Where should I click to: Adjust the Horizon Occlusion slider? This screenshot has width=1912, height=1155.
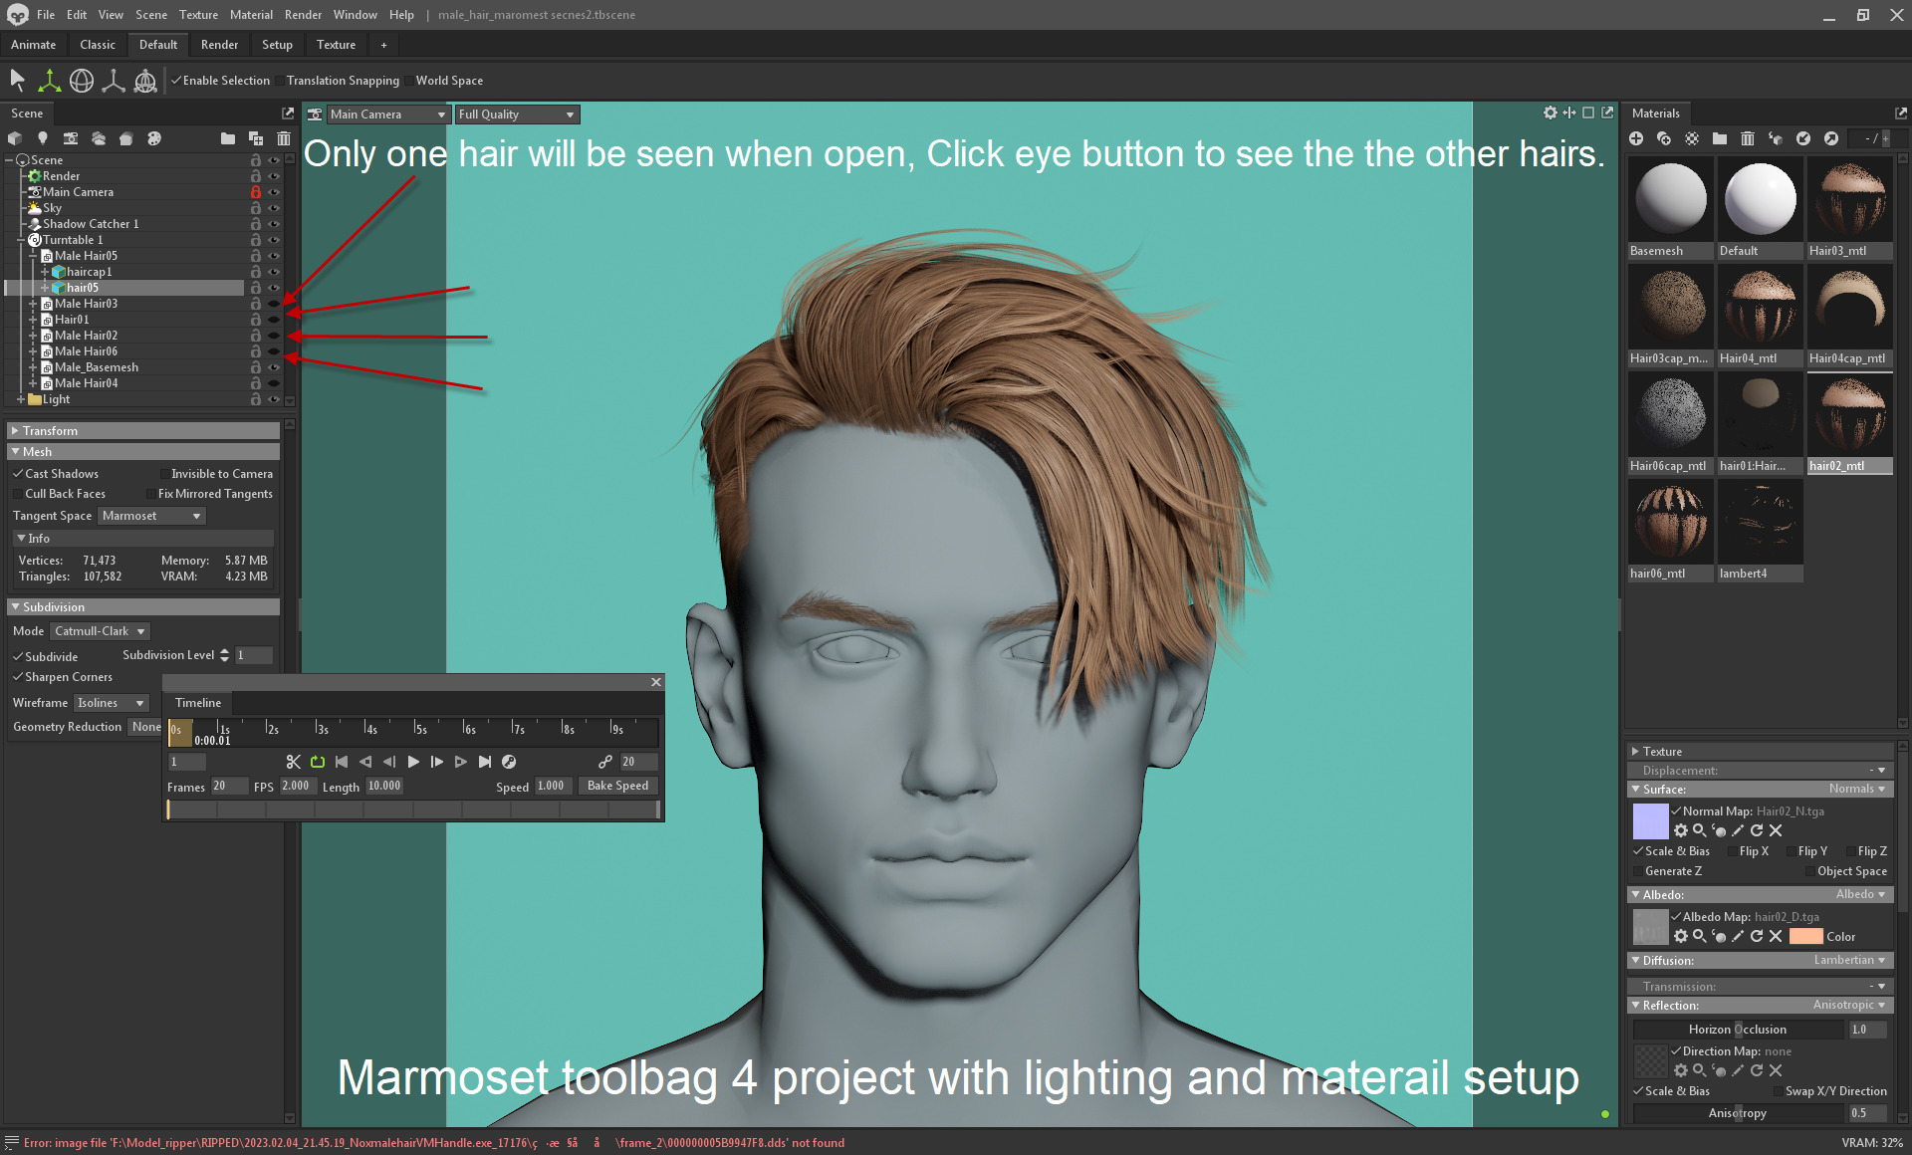tap(1738, 1030)
